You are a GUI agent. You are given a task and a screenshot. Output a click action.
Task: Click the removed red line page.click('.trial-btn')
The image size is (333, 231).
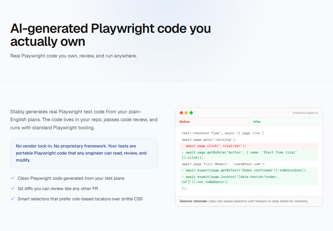tap(249, 146)
